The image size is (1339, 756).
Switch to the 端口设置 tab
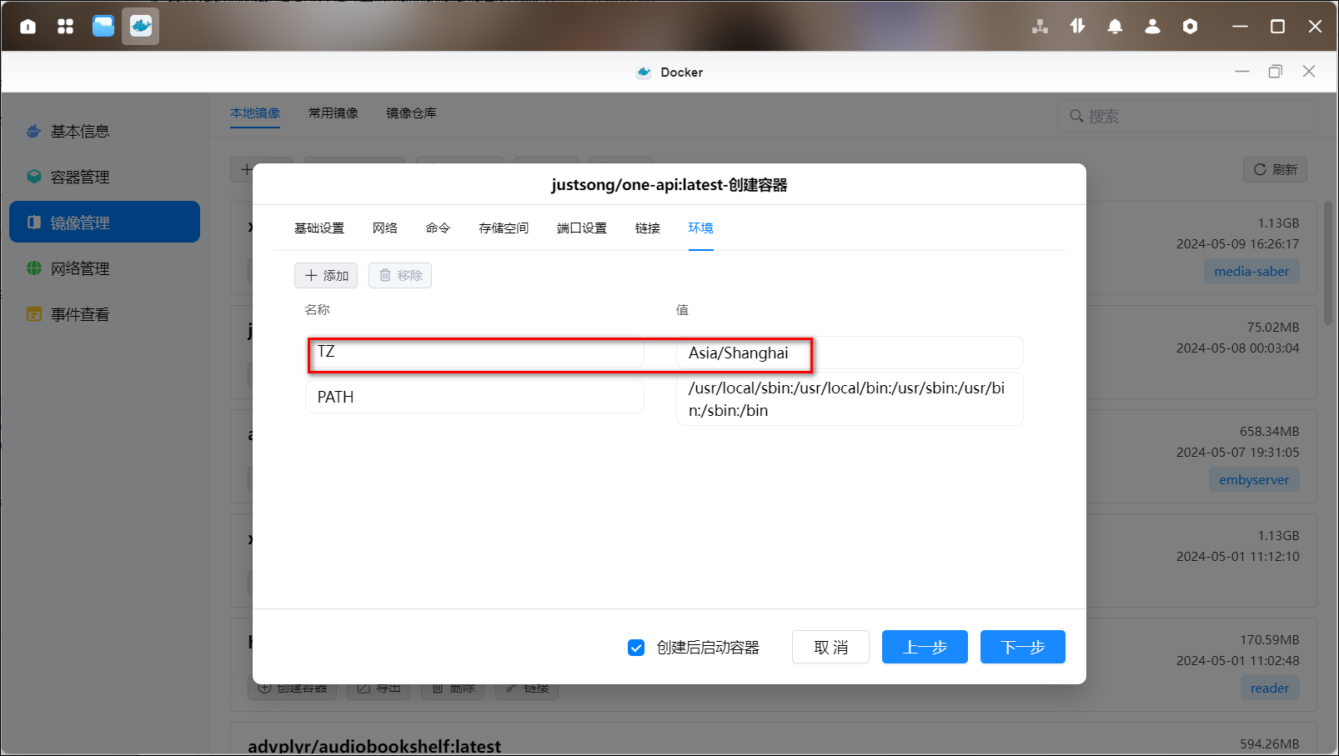tap(581, 228)
